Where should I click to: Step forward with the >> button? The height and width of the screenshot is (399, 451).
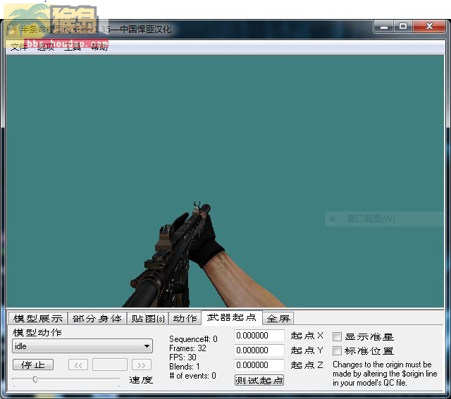tap(142, 365)
